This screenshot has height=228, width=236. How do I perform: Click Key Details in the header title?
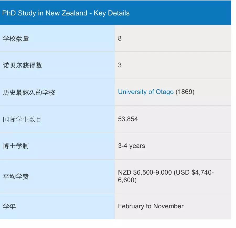point(111,13)
